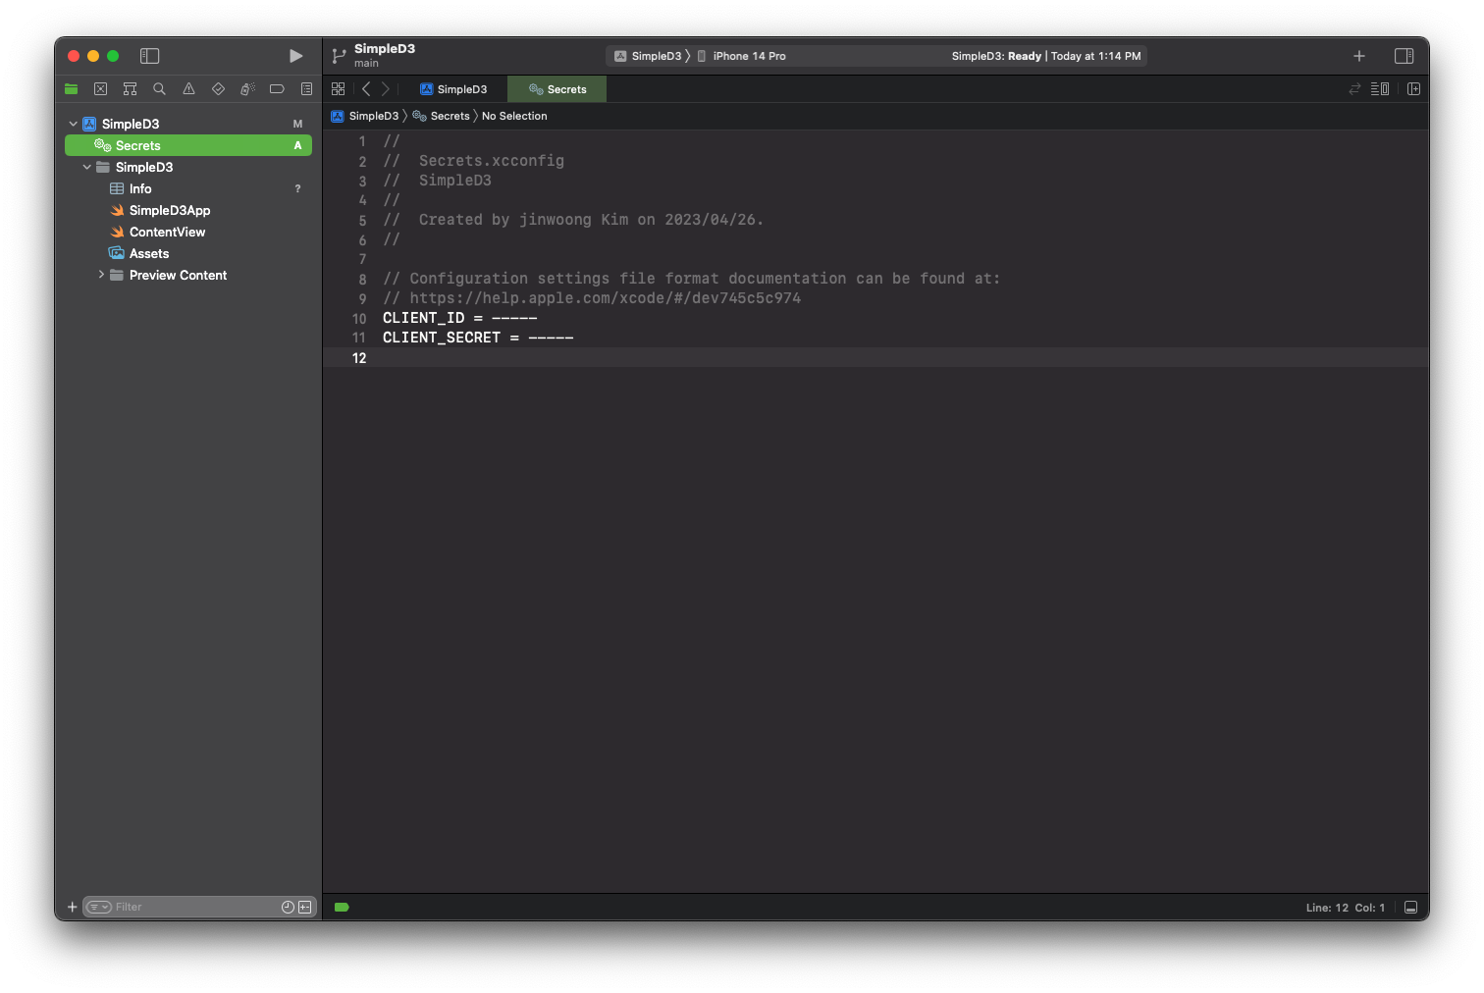Open the filter options menu
Image resolution: width=1484 pixels, height=993 pixels.
98,907
